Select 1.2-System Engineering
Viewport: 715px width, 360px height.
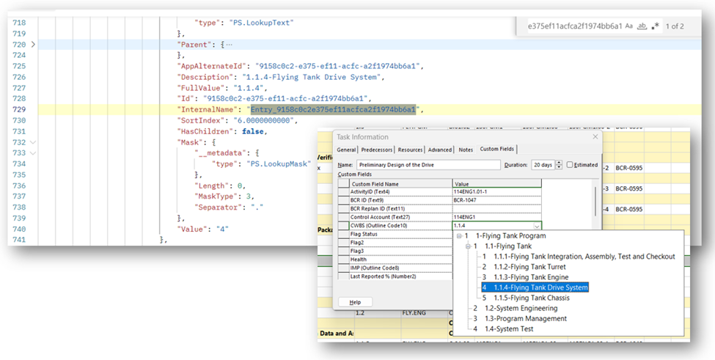[x=521, y=308]
